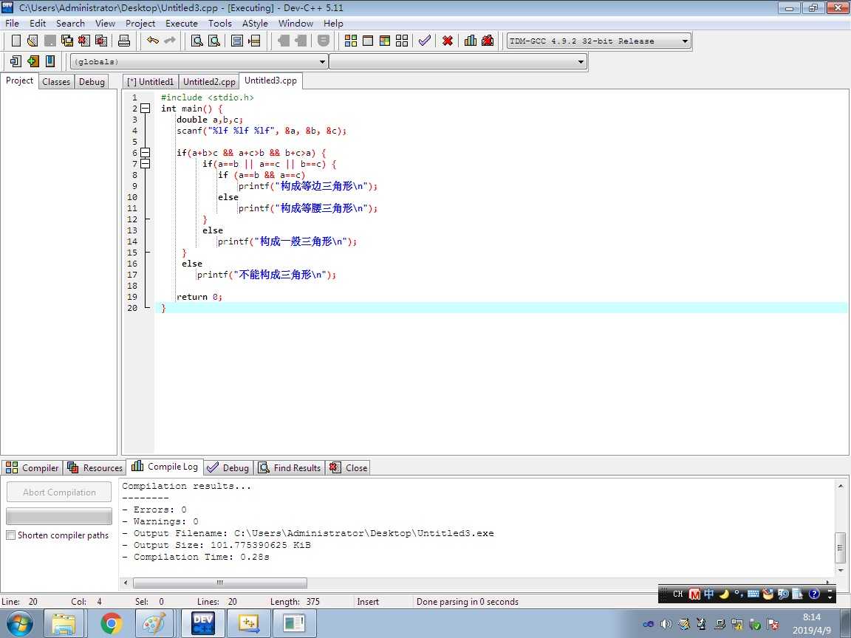The image size is (851, 638).
Task: Open the (globals) scope dropdown
Action: [x=199, y=61]
